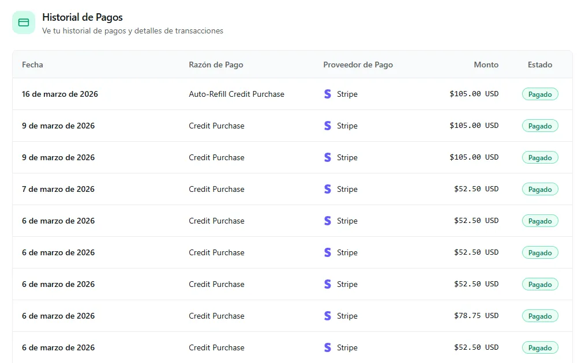Click the Pagado badge for 16 de marzo
The image size is (585, 363).
coord(540,94)
